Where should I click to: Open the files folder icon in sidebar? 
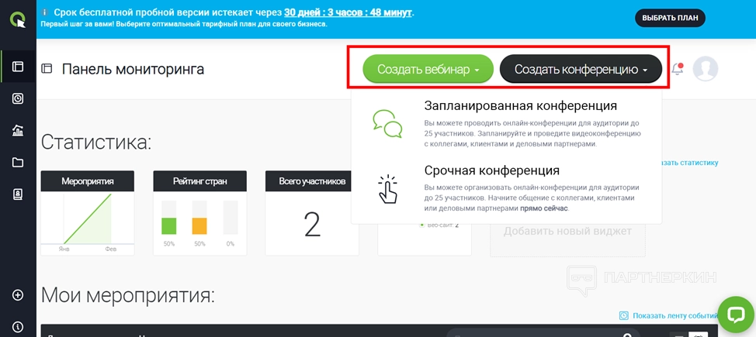(18, 163)
